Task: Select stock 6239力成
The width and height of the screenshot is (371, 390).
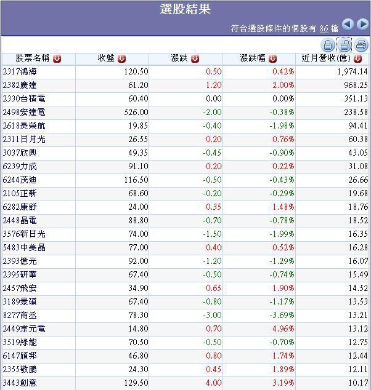Action: [x=20, y=167]
